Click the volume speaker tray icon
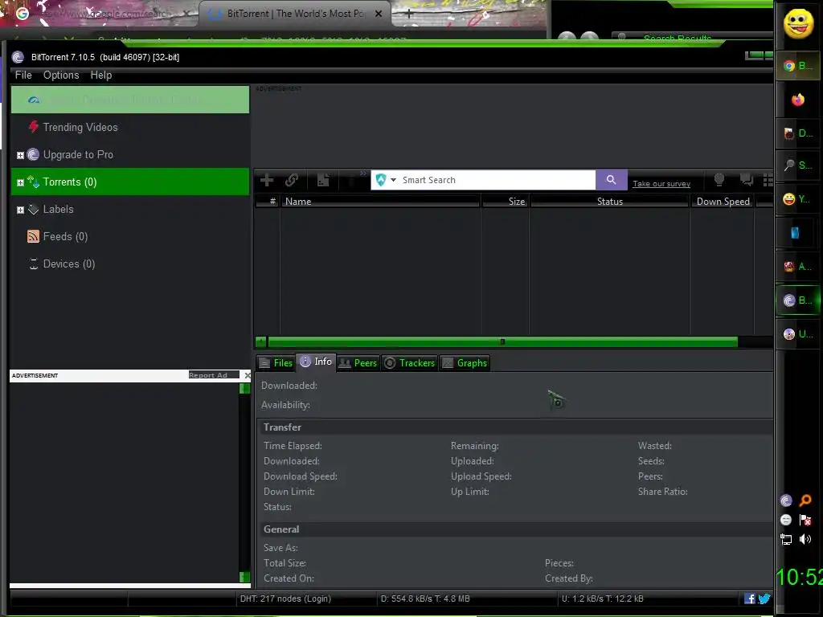This screenshot has width=823, height=617. coord(805,539)
